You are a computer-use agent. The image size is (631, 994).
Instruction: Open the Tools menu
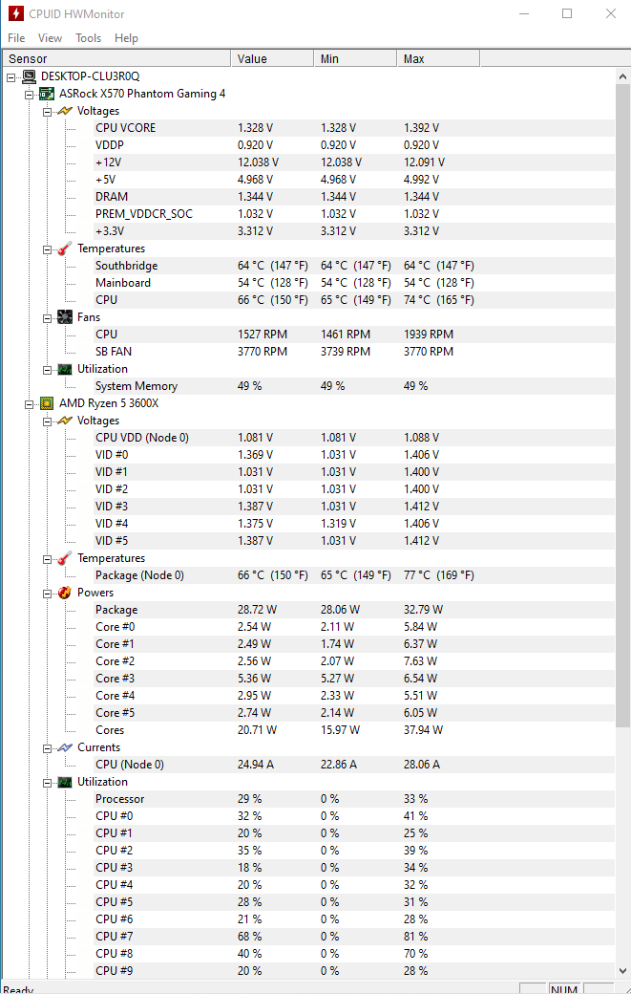tap(89, 38)
